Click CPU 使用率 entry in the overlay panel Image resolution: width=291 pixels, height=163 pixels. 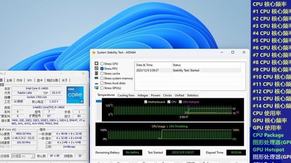[267, 113]
